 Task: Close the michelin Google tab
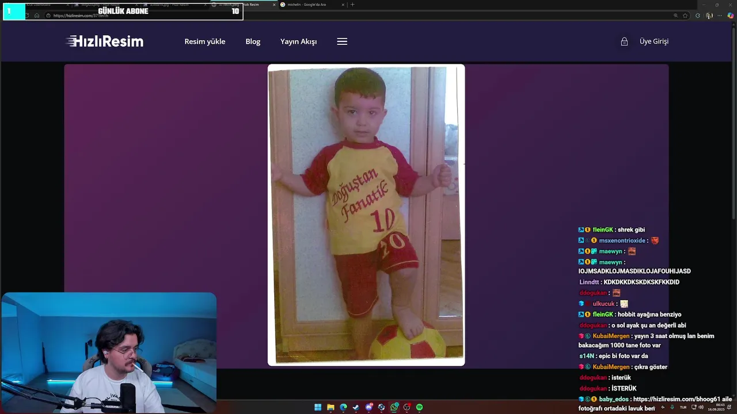343,5
